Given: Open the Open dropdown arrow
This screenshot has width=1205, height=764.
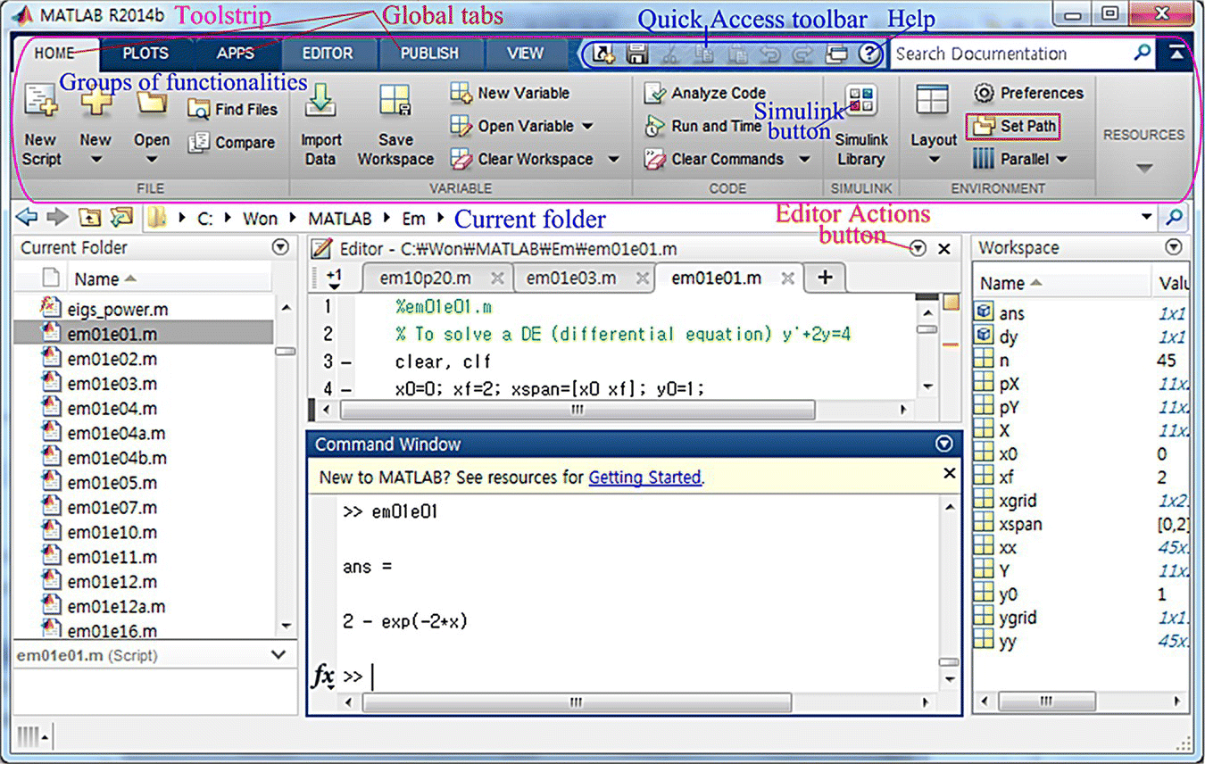Looking at the screenshot, I should click(x=152, y=161).
